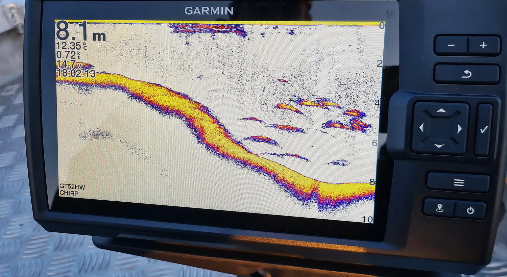Tap the 0 mark on the depth scale

click(382, 26)
